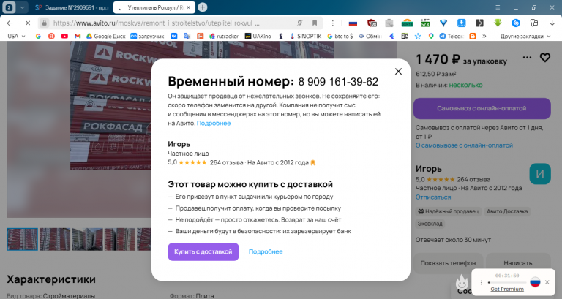Click 'Авито Доставка' badge

point(507,211)
